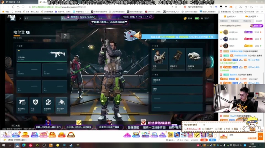The height and width of the screenshot is (148, 265).
Task: Choose IME candidate 1 木枪
Action: (192, 129)
